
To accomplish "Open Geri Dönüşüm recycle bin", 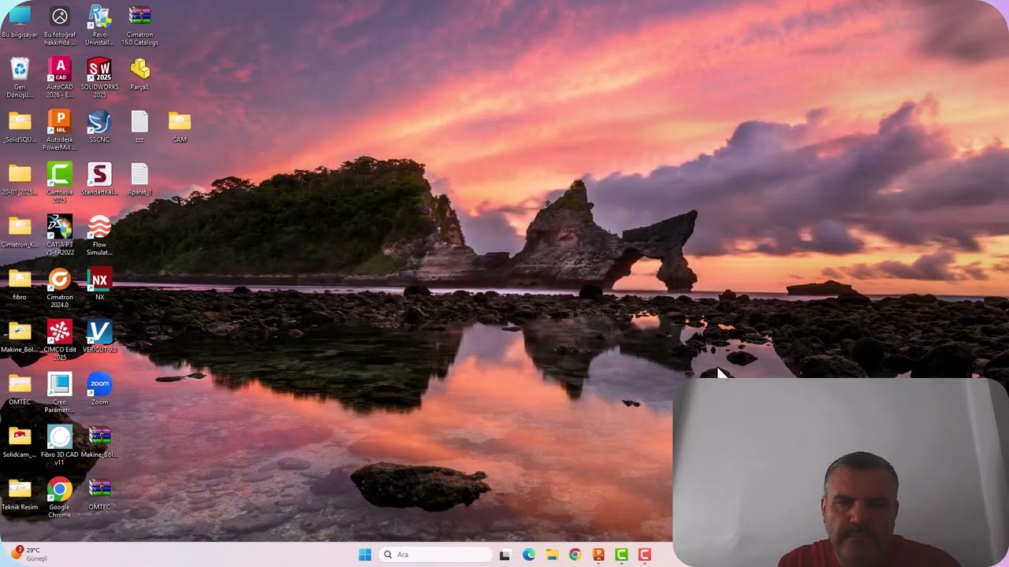I will click(20, 77).
